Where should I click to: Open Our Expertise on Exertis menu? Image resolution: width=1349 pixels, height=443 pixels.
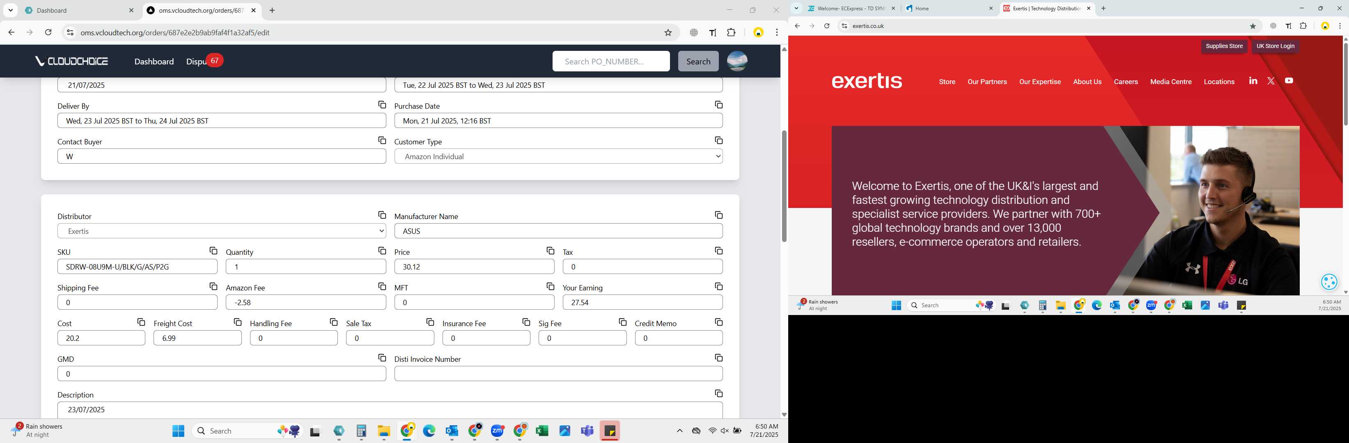coord(1039,82)
